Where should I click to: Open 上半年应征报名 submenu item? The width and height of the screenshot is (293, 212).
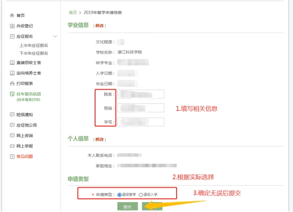34,45
